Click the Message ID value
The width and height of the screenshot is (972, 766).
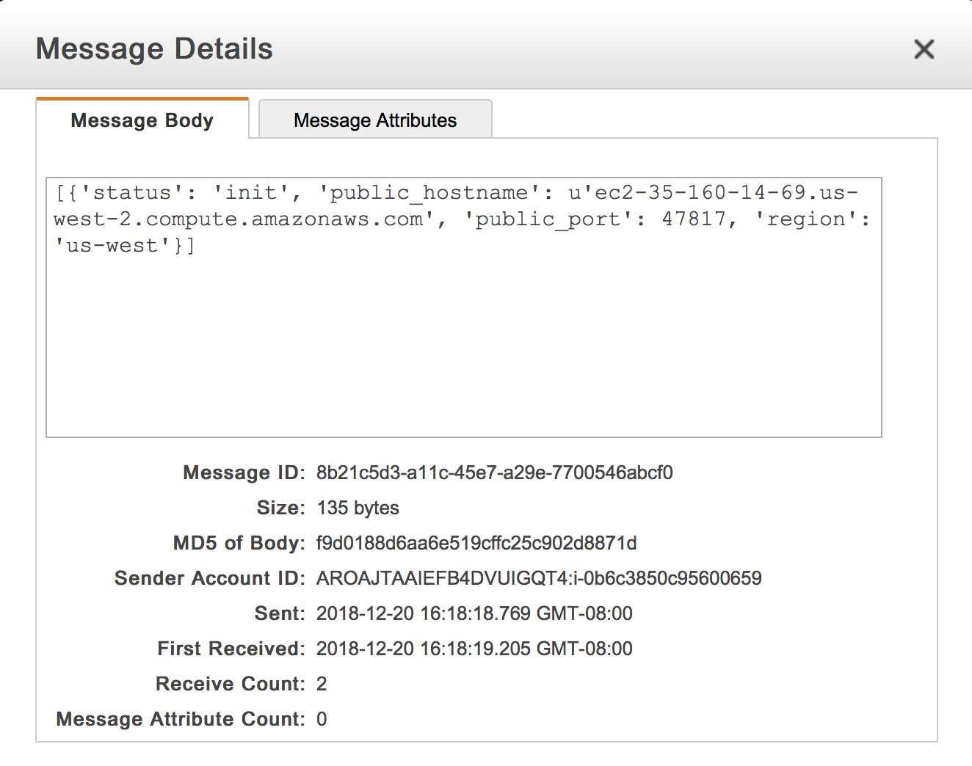(494, 473)
